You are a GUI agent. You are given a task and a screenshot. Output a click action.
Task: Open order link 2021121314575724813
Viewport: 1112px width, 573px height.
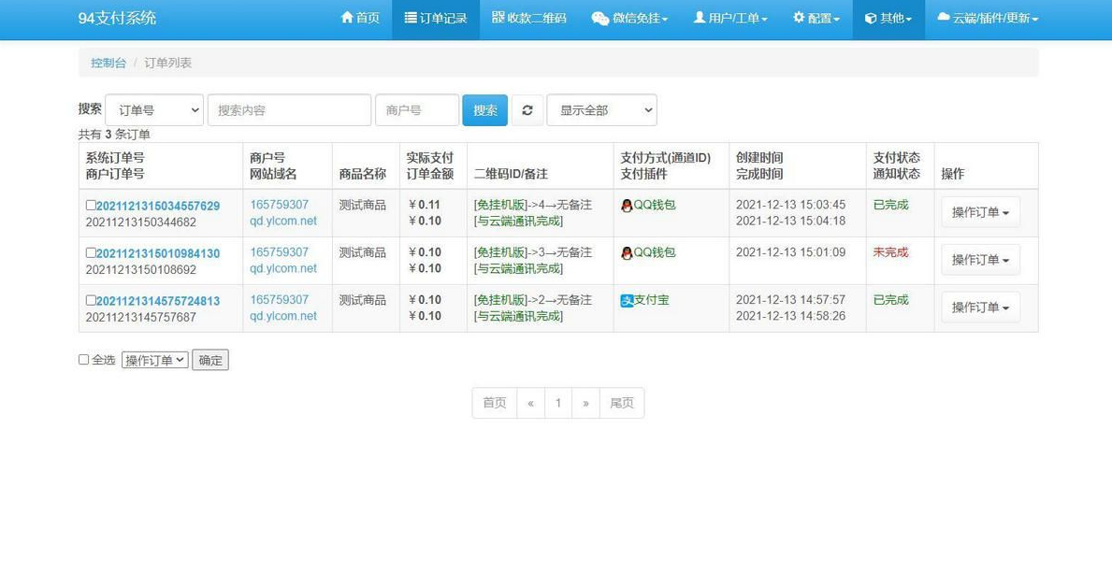tap(157, 301)
